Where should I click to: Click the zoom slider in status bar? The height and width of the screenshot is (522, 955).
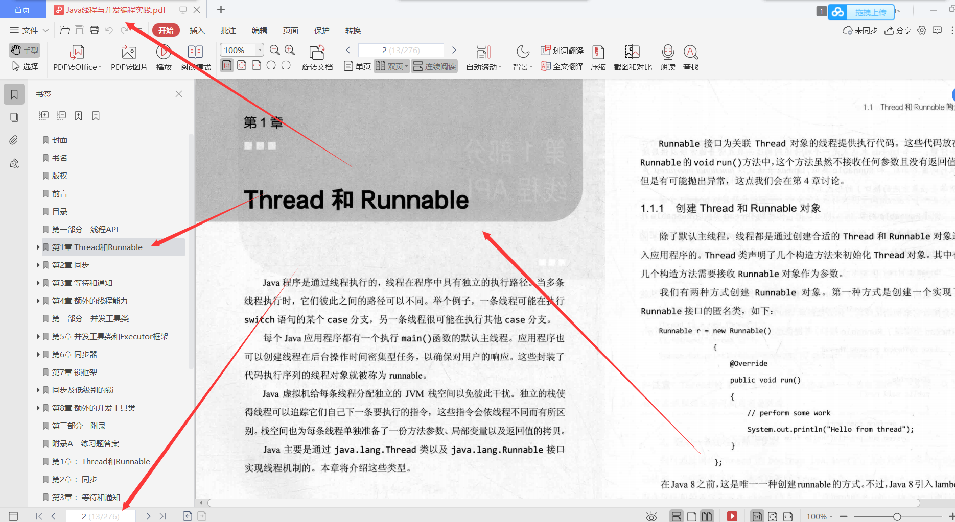pos(897,516)
